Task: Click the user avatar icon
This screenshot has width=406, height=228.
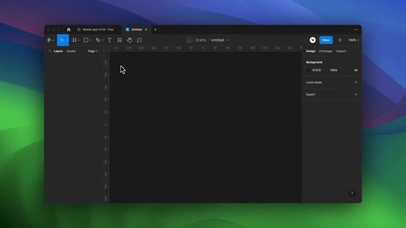Action: point(313,40)
